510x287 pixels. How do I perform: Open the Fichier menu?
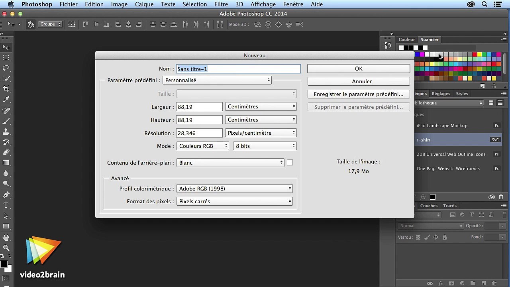(x=69, y=4)
